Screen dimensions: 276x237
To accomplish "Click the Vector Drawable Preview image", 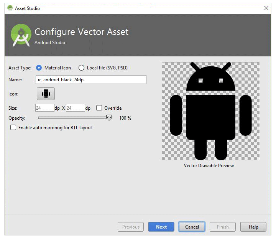I will click(x=211, y=111).
